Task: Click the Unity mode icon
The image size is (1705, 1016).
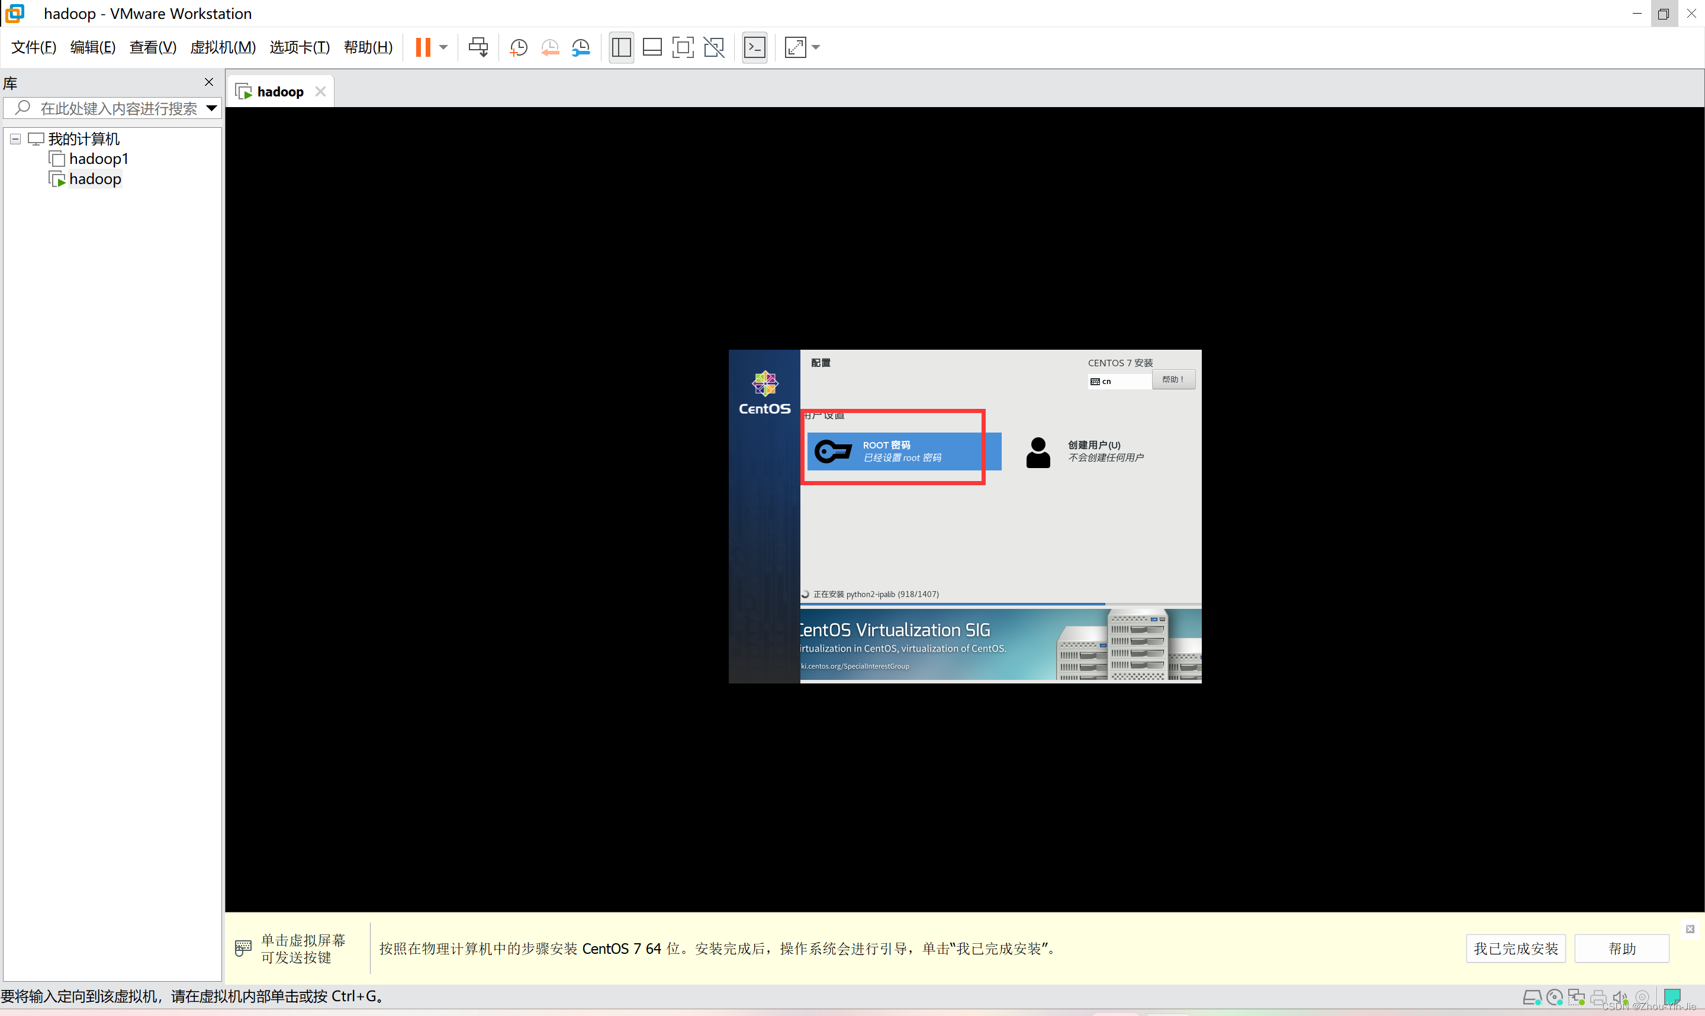Action: tap(713, 47)
